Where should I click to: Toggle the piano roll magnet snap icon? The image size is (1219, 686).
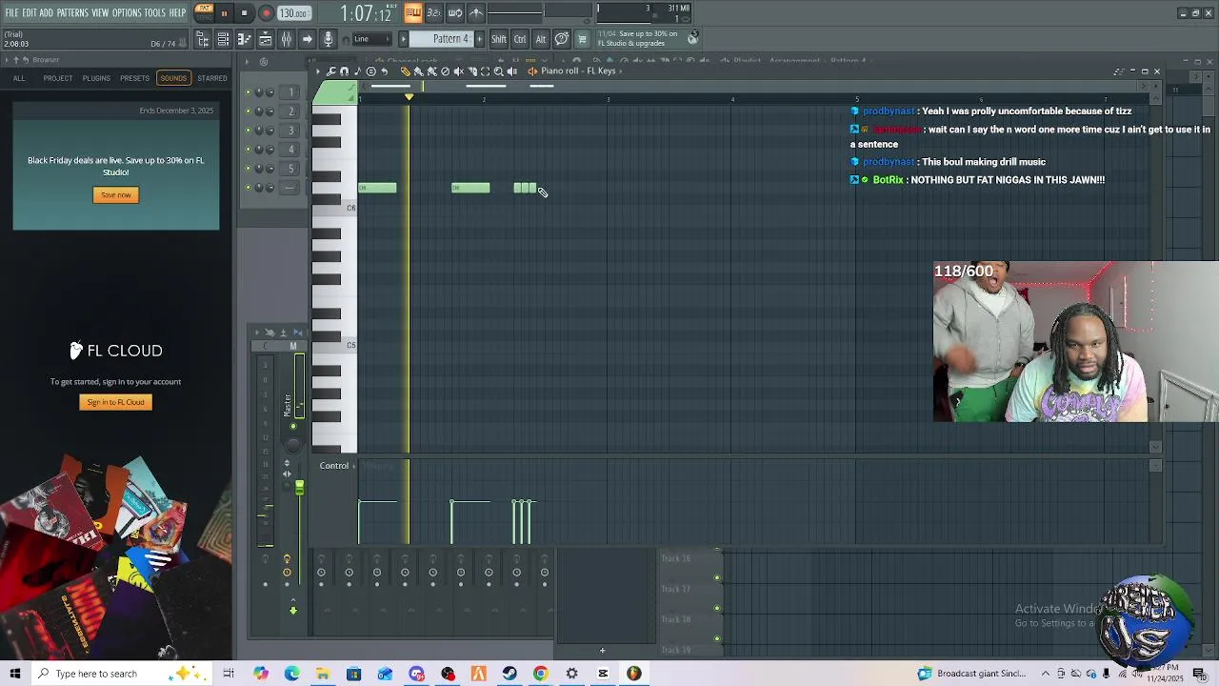[x=345, y=71]
